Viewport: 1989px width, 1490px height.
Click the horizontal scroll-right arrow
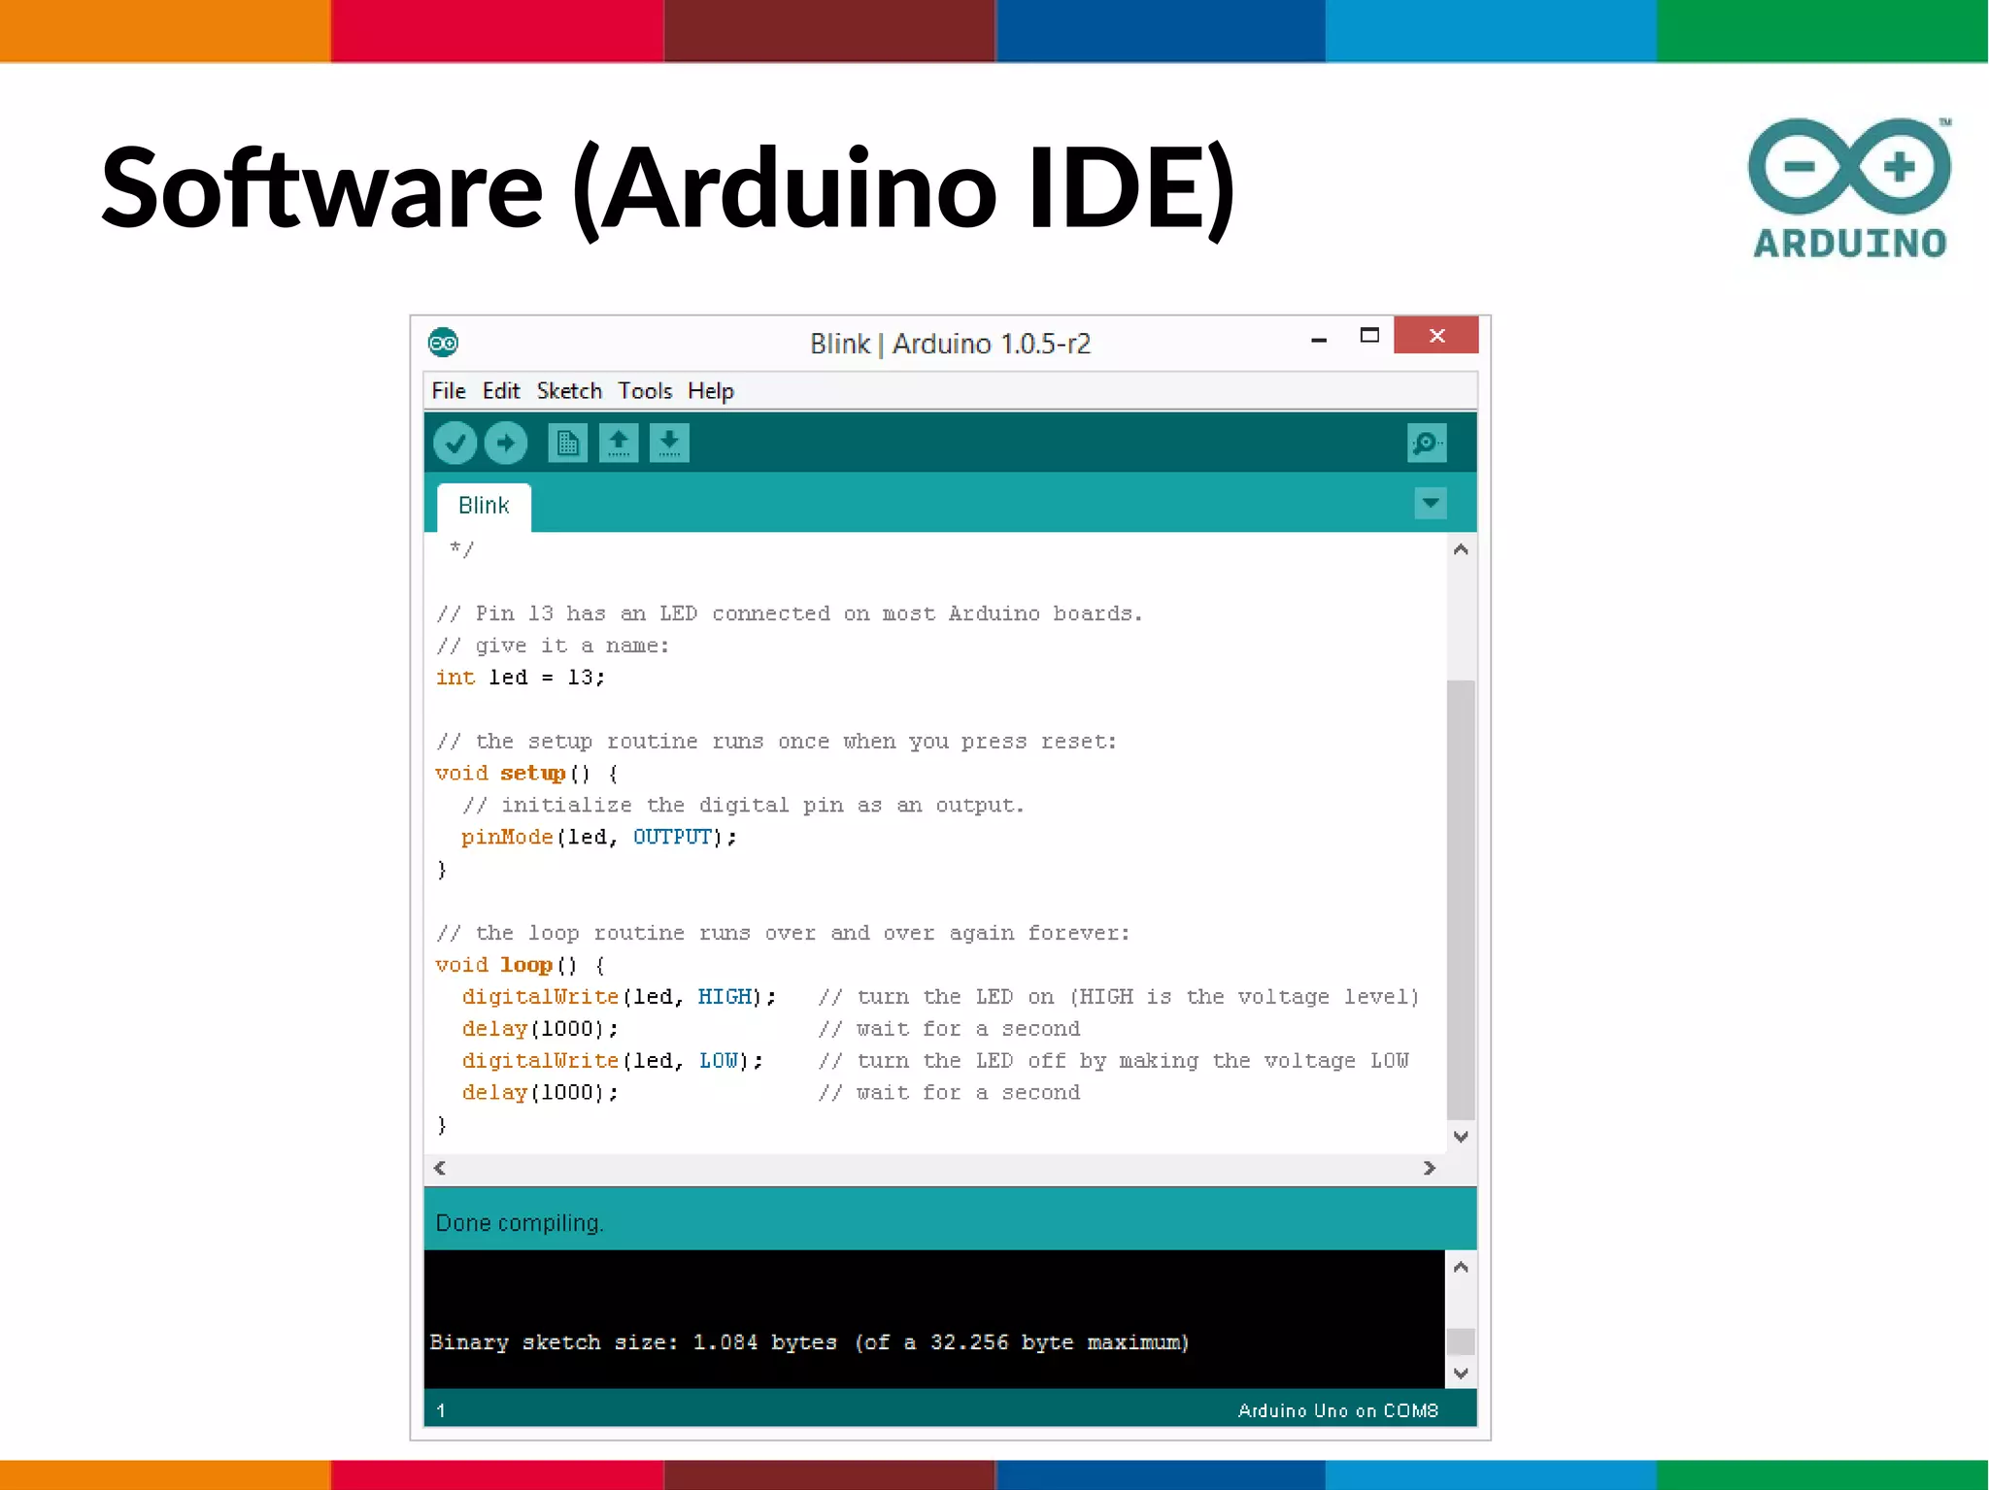pos(1429,1168)
